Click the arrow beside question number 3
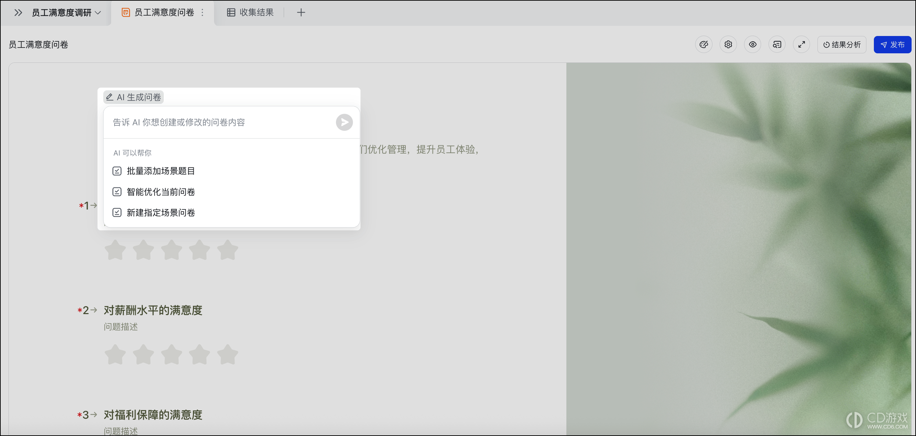This screenshot has height=436, width=916. [93, 414]
